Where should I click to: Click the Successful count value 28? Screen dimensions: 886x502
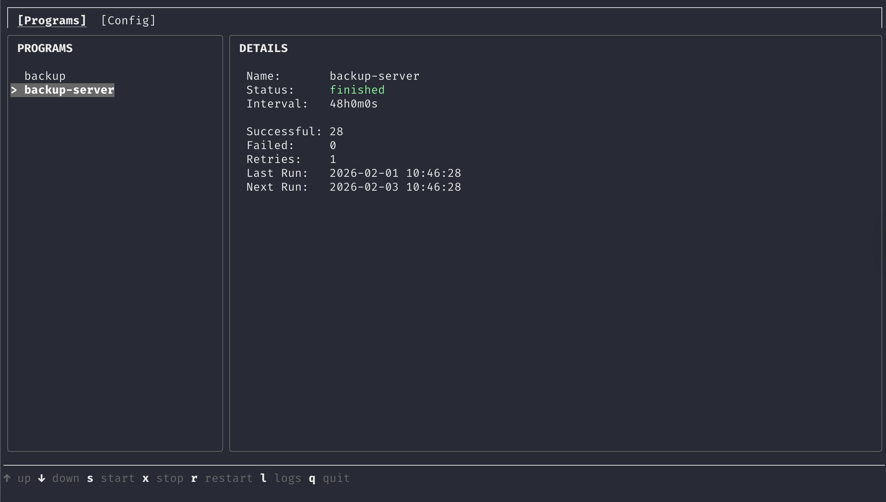point(336,132)
